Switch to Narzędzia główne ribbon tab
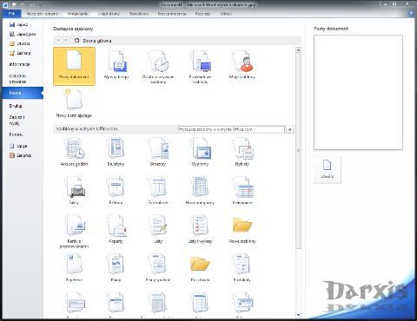The image size is (417, 321). 43,14
